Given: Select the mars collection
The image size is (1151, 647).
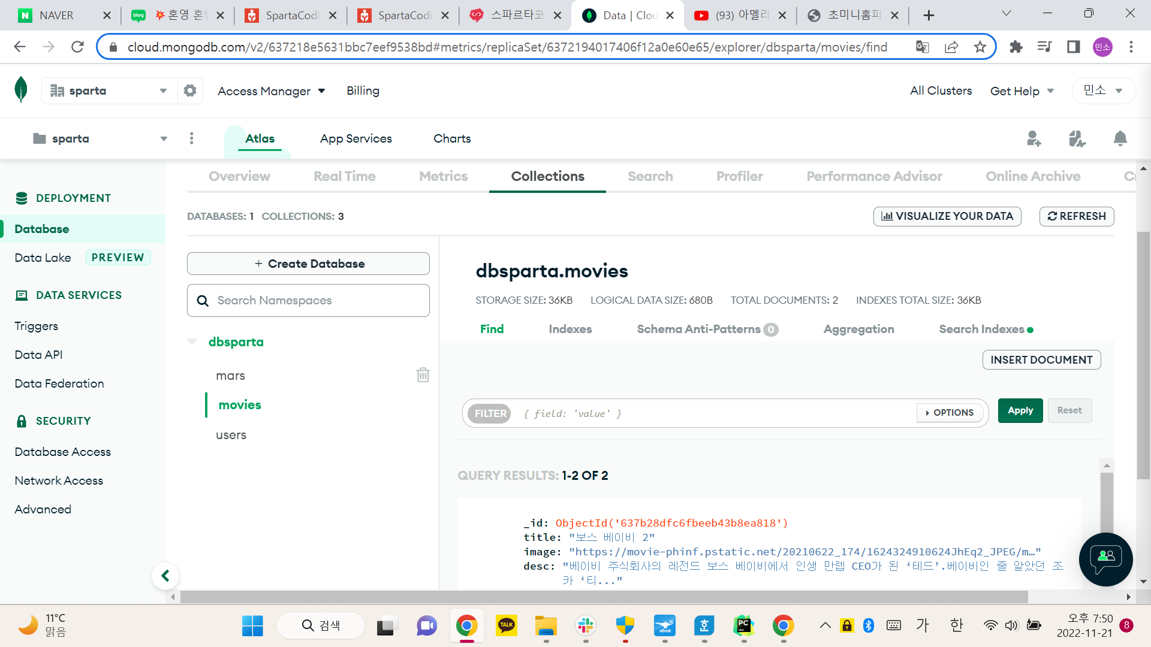Looking at the screenshot, I should [x=230, y=376].
